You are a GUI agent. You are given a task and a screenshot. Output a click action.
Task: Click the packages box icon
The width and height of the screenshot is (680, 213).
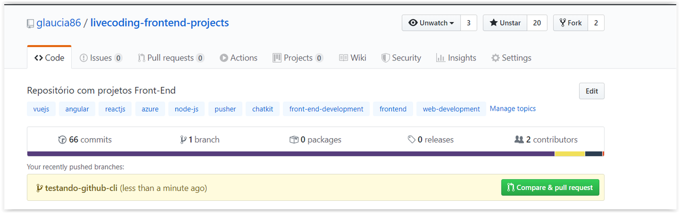(294, 140)
